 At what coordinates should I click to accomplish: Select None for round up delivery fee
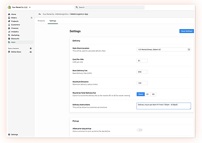pos(141,94)
